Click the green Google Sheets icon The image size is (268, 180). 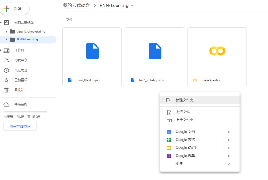click(x=169, y=140)
